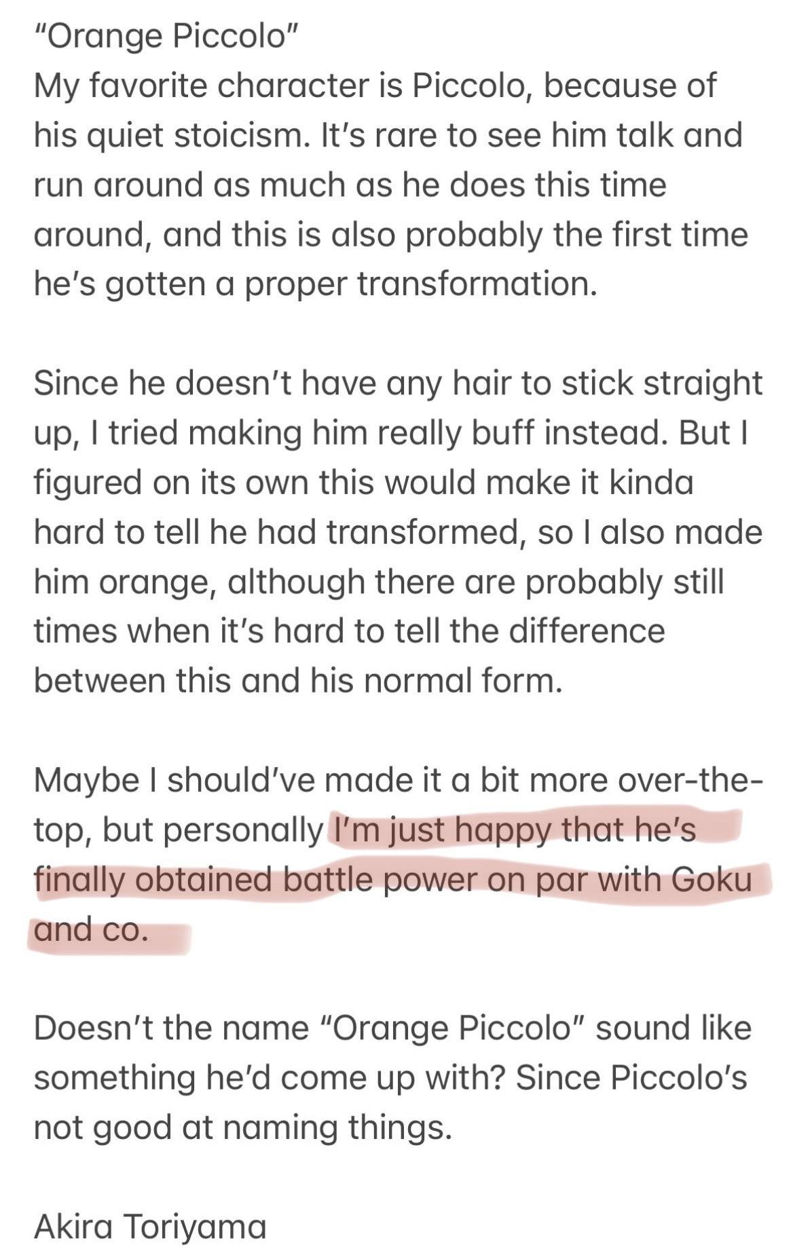Click the line "not good at naming things."

[x=243, y=1127]
